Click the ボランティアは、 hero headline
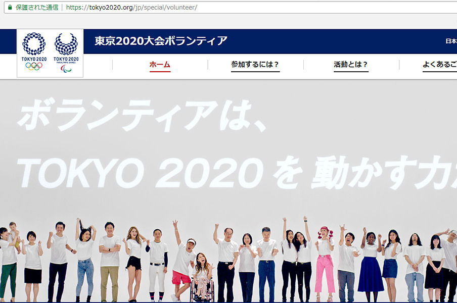The height and width of the screenshot is (303, 457). click(142, 115)
